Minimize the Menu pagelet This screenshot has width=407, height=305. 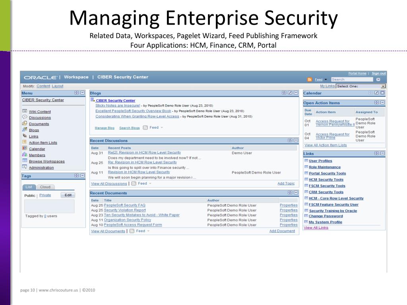pos(83,93)
